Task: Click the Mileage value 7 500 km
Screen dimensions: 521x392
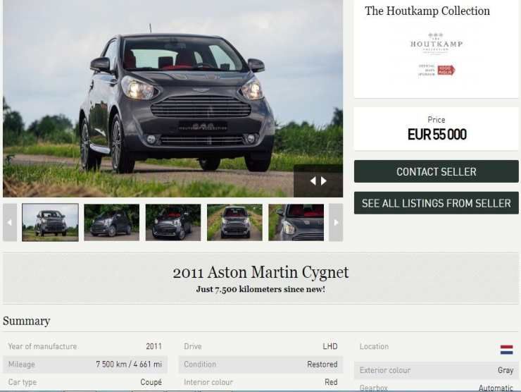Action: point(129,365)
